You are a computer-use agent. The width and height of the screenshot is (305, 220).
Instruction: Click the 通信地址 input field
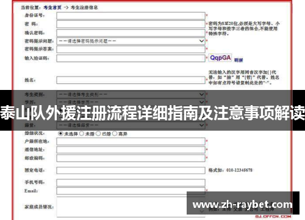pyautogui.click(x=131, y=150)
